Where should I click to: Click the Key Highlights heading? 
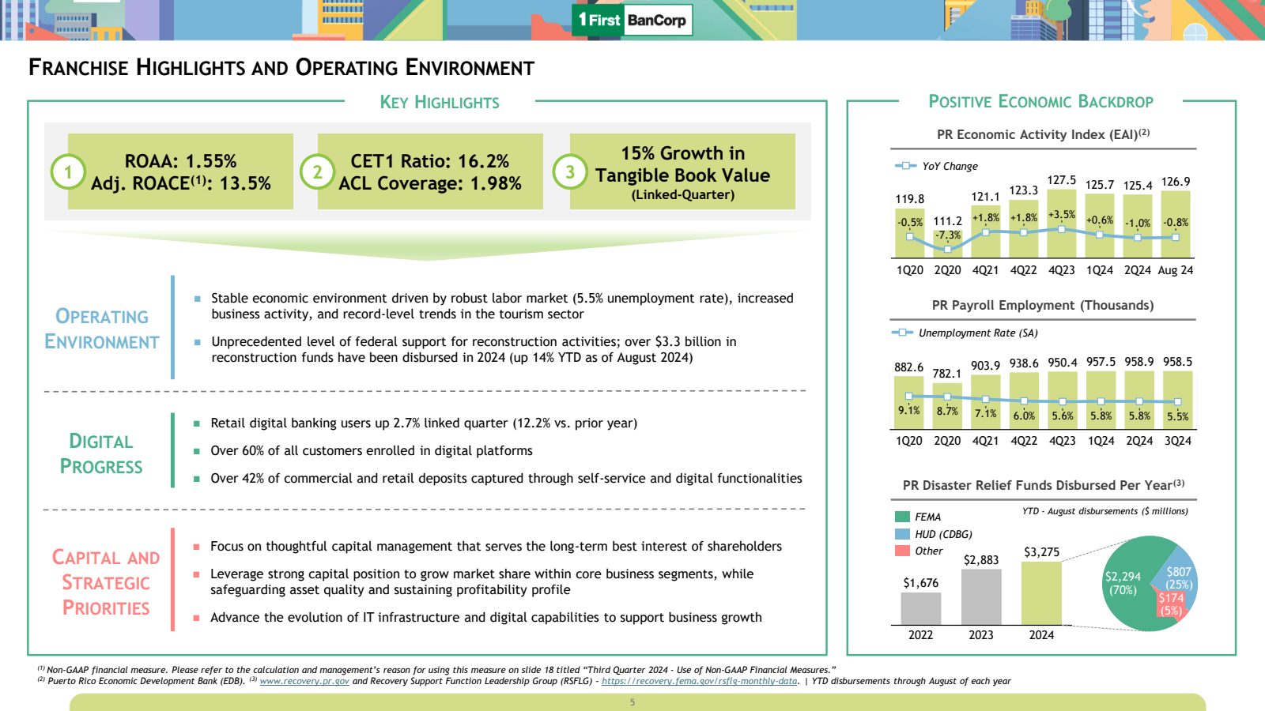pyautogui.click(x=440, y=102)
